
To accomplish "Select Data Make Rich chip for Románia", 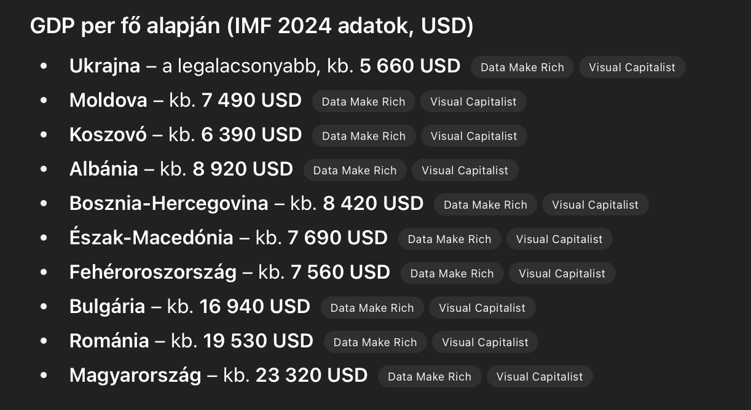I will [375, 342].
